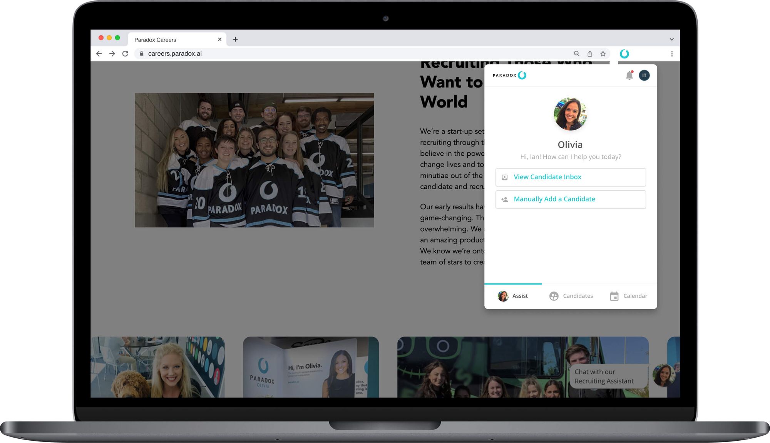Viewport: 770px width, 443px height.
Task: Close the Paradox Careers browser tab
Action: (x=219, y=39)
